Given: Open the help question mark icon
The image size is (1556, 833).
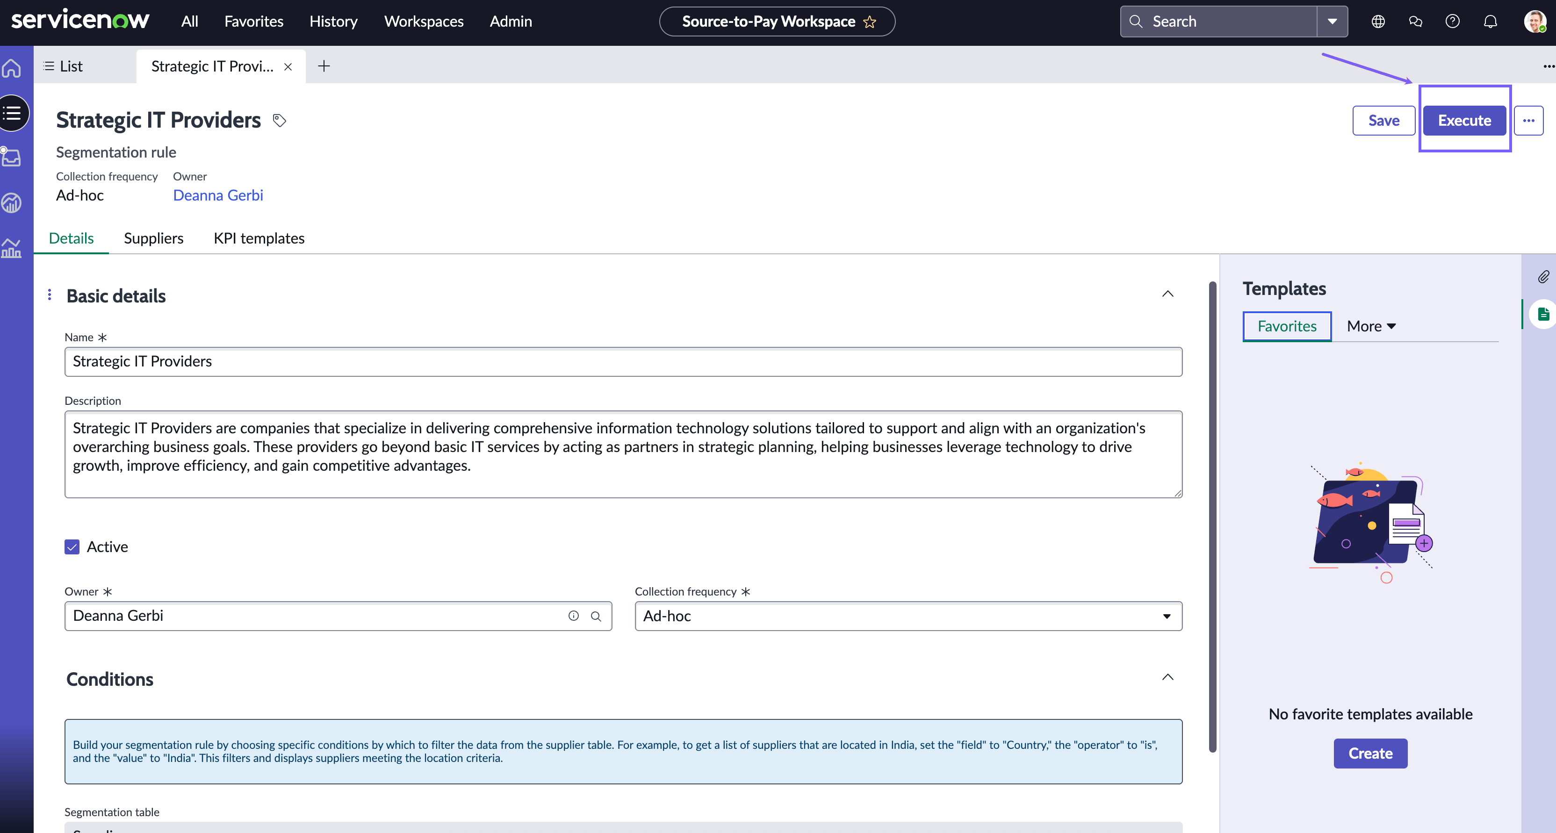Looking at the screenshot, I should point(1453,22).
